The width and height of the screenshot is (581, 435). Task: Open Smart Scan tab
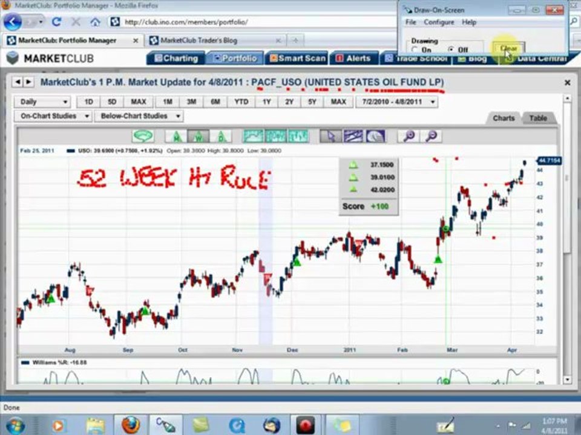click(297, 59)
